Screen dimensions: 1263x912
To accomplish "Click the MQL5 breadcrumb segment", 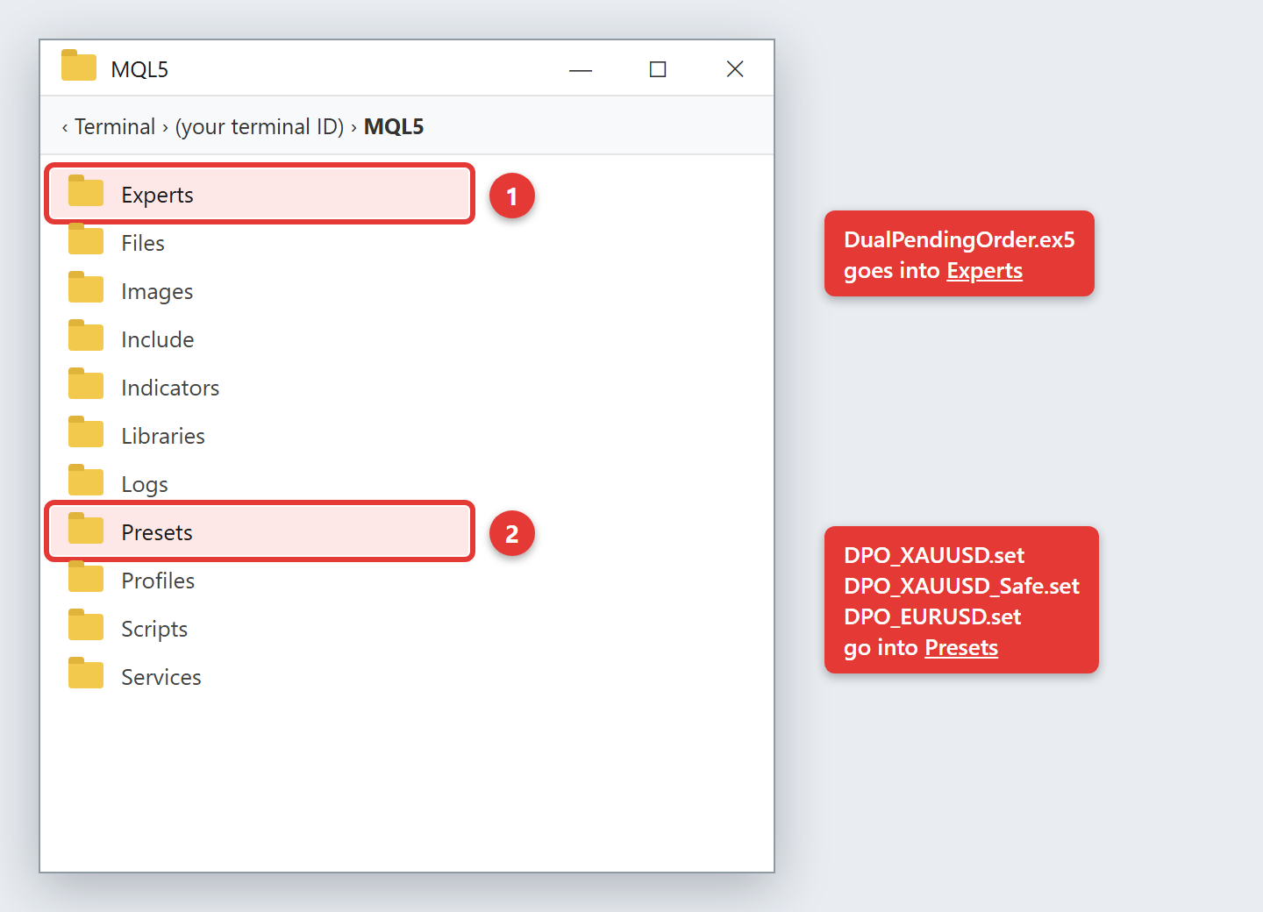I will pyautogui.click(x=394, y=126).
